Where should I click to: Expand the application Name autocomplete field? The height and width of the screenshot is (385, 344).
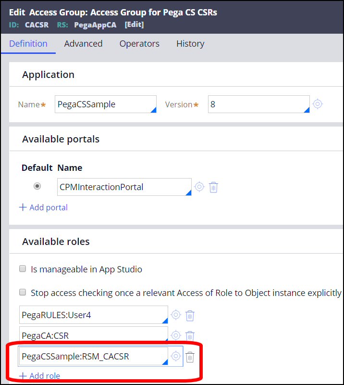[153, 110]
